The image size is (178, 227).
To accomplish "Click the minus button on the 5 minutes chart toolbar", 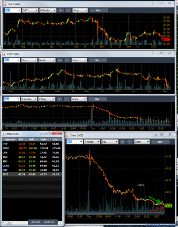I will pos(67,99).
